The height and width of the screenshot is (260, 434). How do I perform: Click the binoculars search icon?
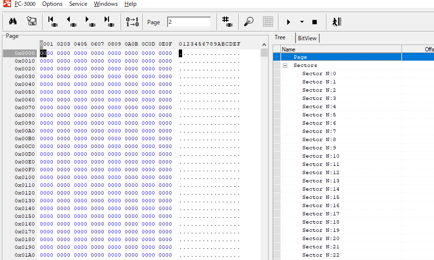13,22
